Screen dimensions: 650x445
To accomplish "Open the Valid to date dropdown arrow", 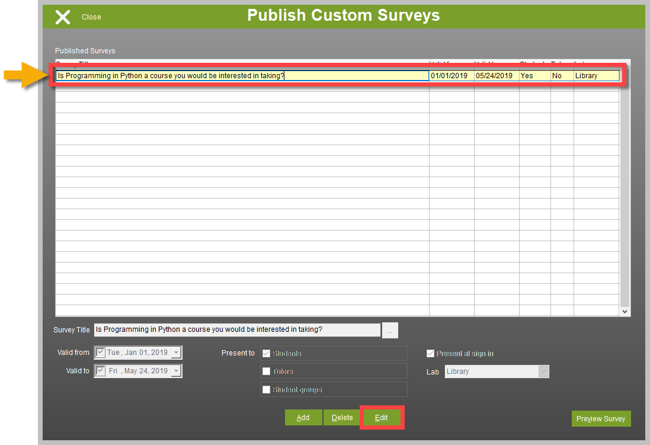I will 176,371.
